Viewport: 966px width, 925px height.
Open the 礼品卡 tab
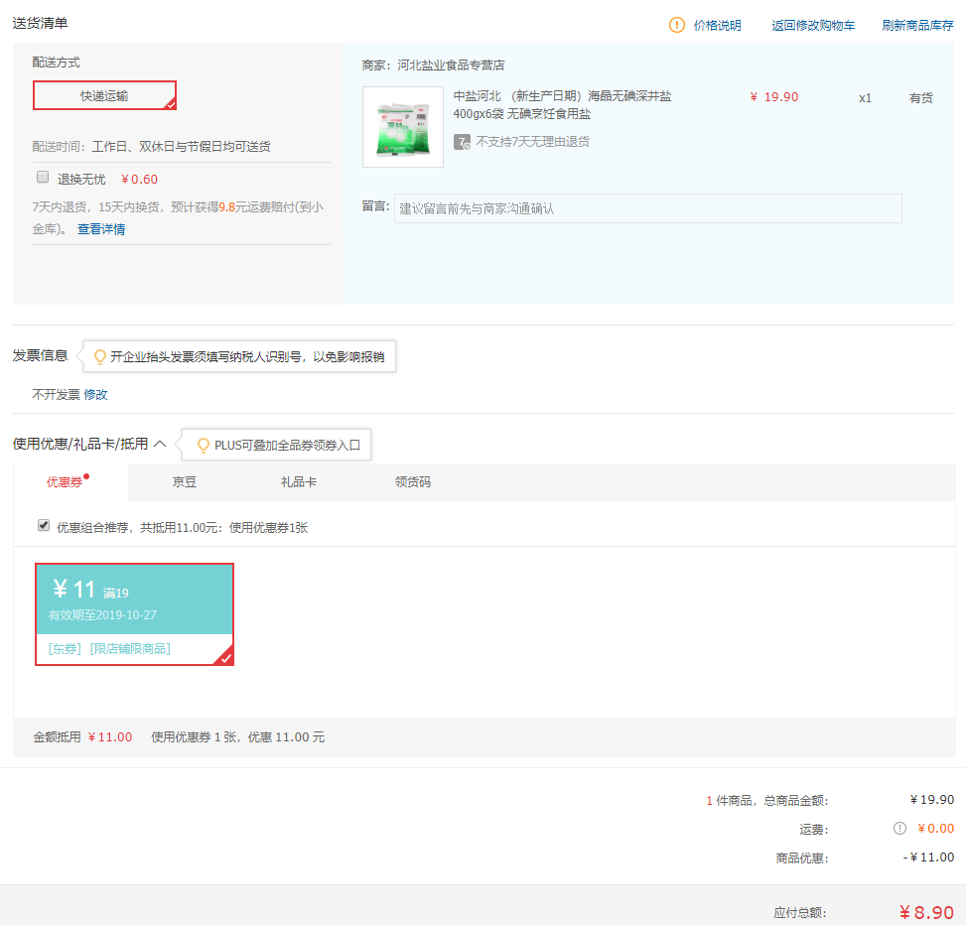[x=298, y=482]
